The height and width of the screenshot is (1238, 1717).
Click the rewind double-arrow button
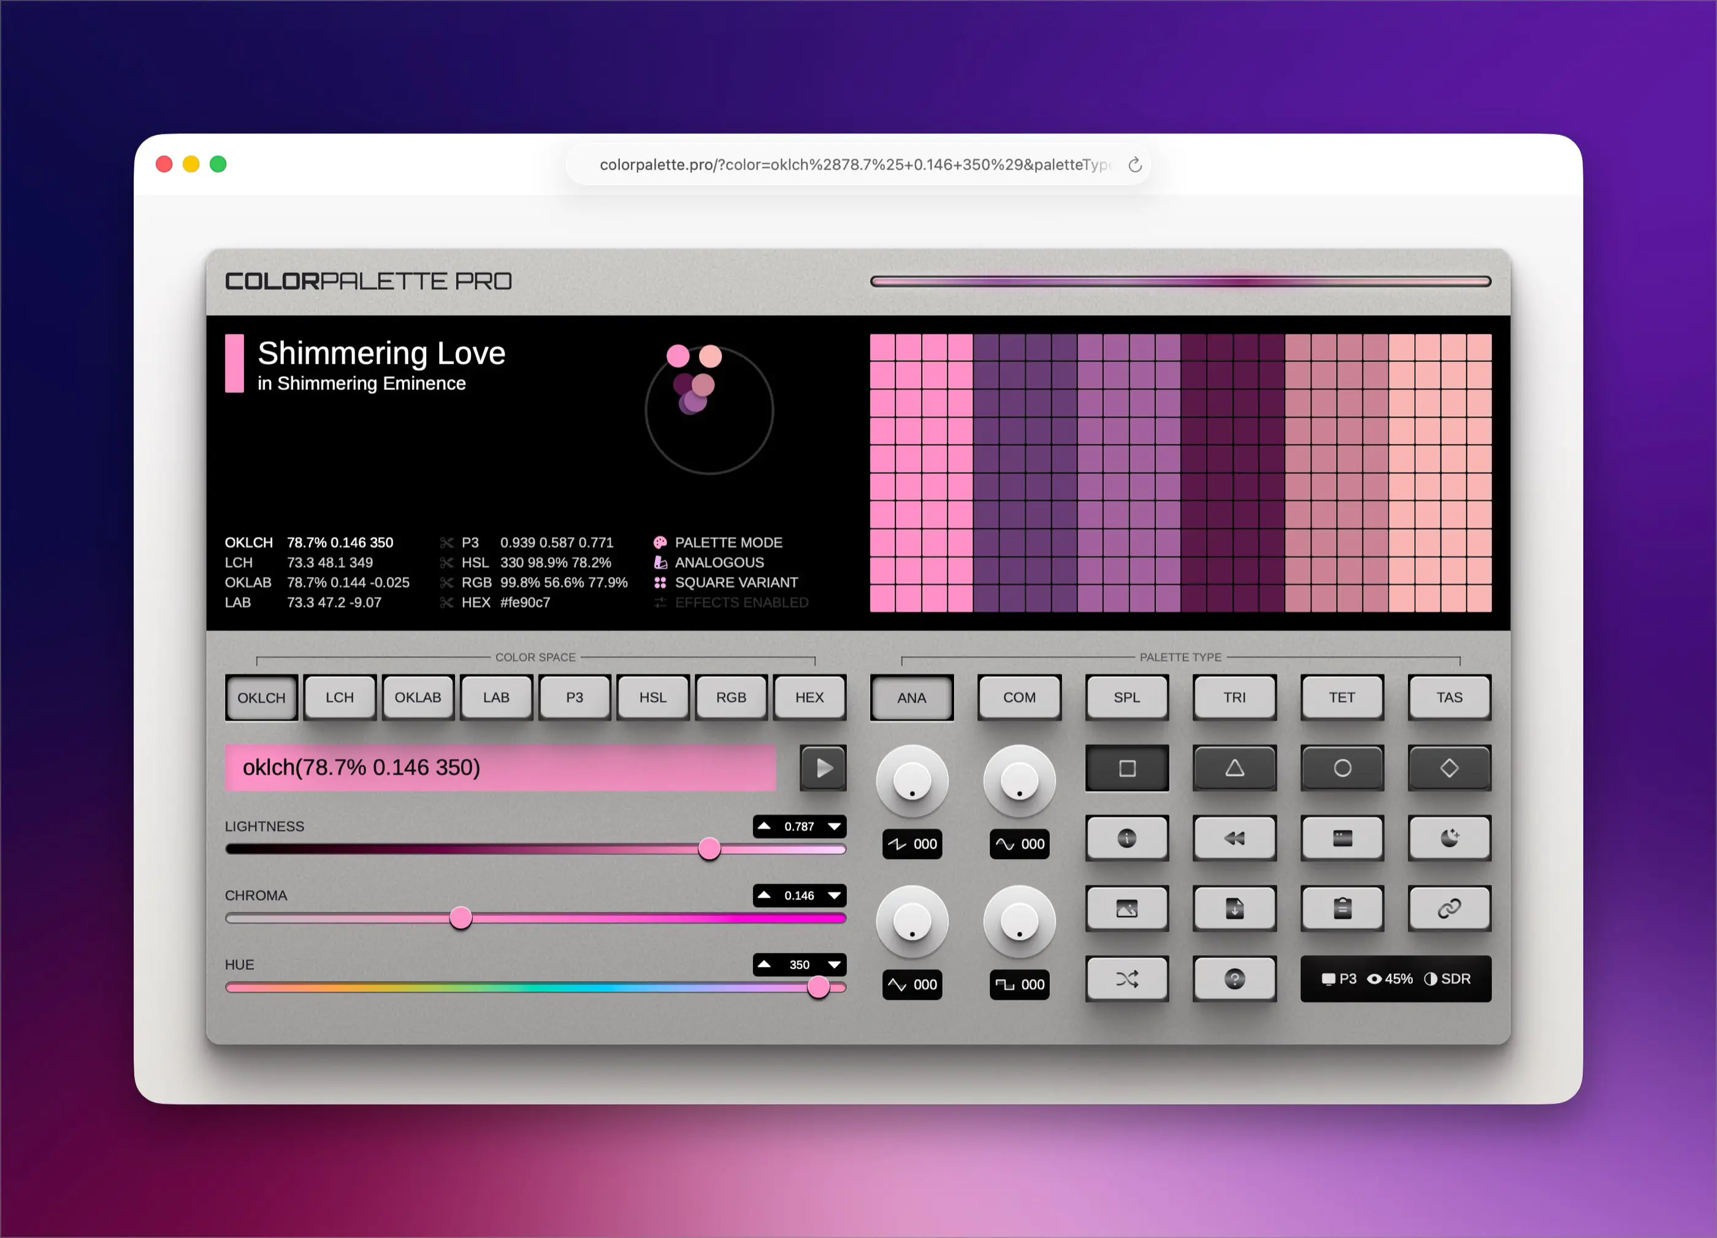[x=1234, y=838]
